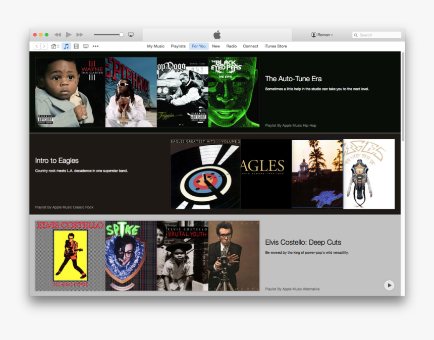Focus the Search field
Image resolution: width=434 pixels, height=340 pixels.
click(376, 35)
